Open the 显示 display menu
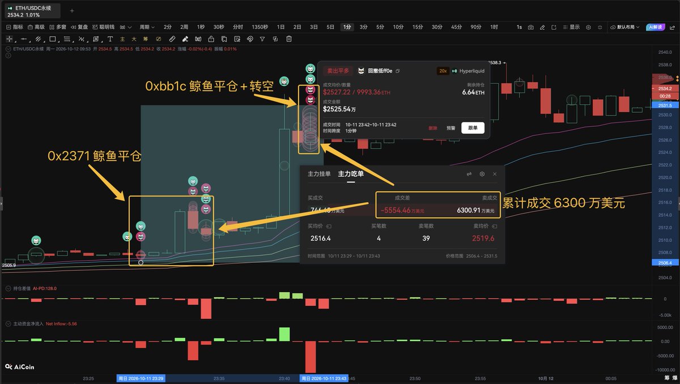The height and width of the screenshot is (384, 680). (x=571, y=27)
